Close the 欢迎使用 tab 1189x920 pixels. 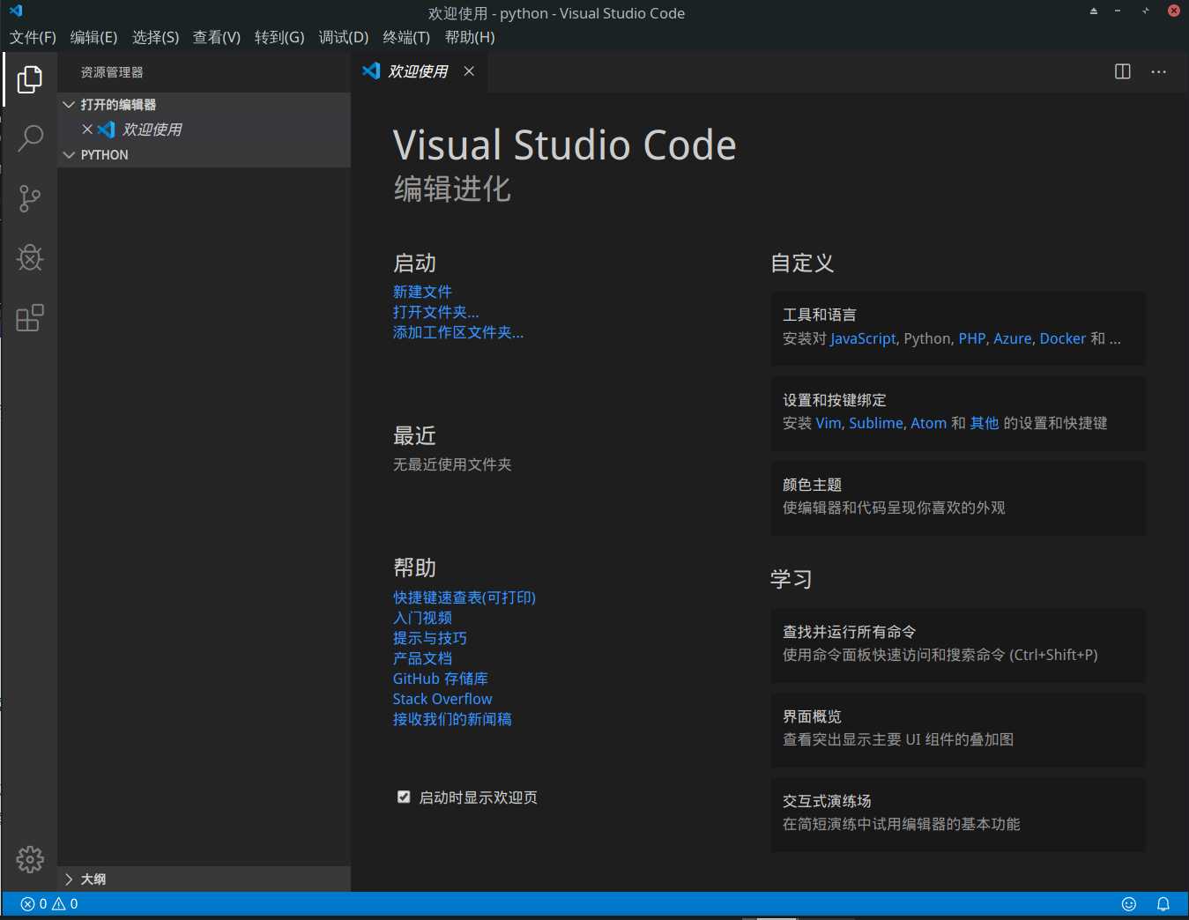(469, 71)
